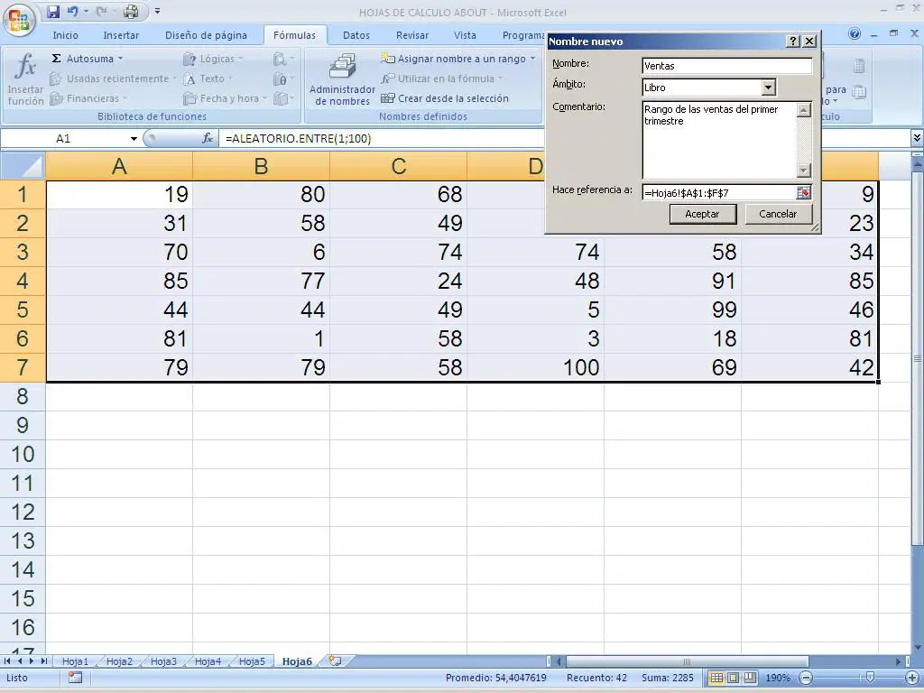Click the Select All corner of the grid

click(23, 166)
